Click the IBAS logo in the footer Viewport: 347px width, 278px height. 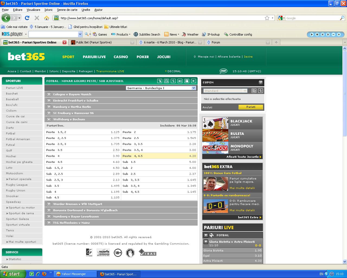(147, 252)
